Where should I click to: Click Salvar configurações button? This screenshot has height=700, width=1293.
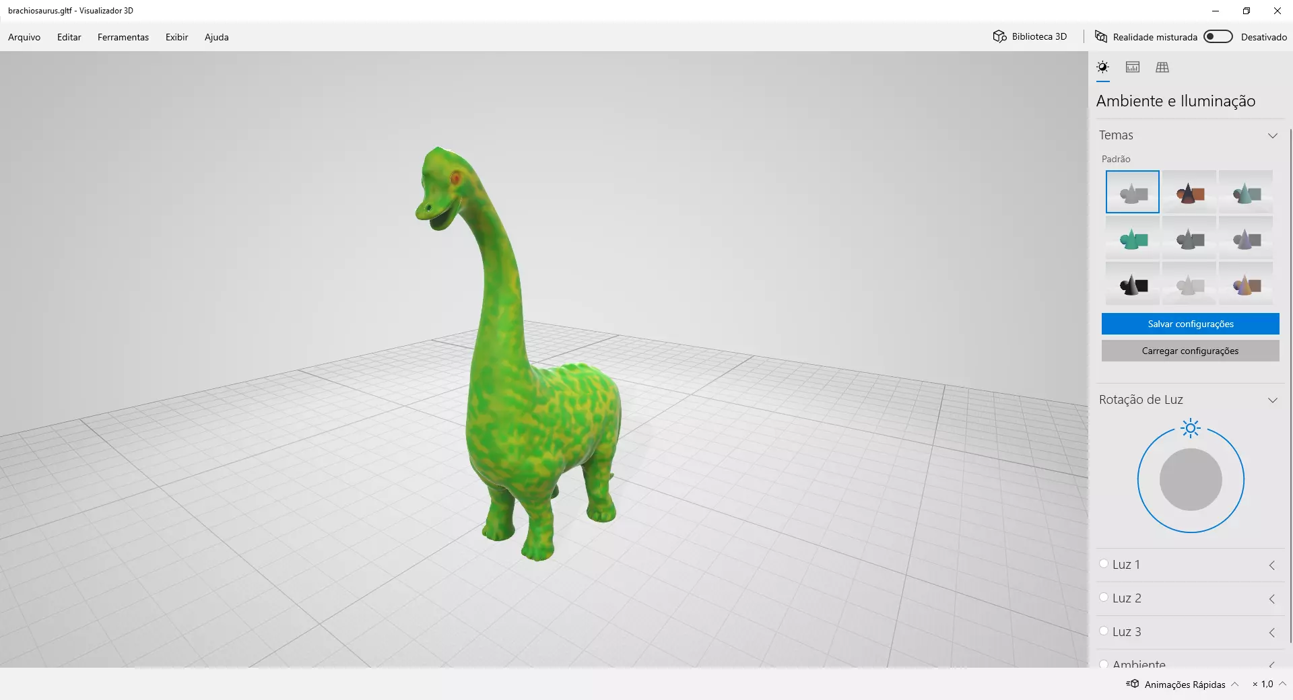pos(1191,324)
